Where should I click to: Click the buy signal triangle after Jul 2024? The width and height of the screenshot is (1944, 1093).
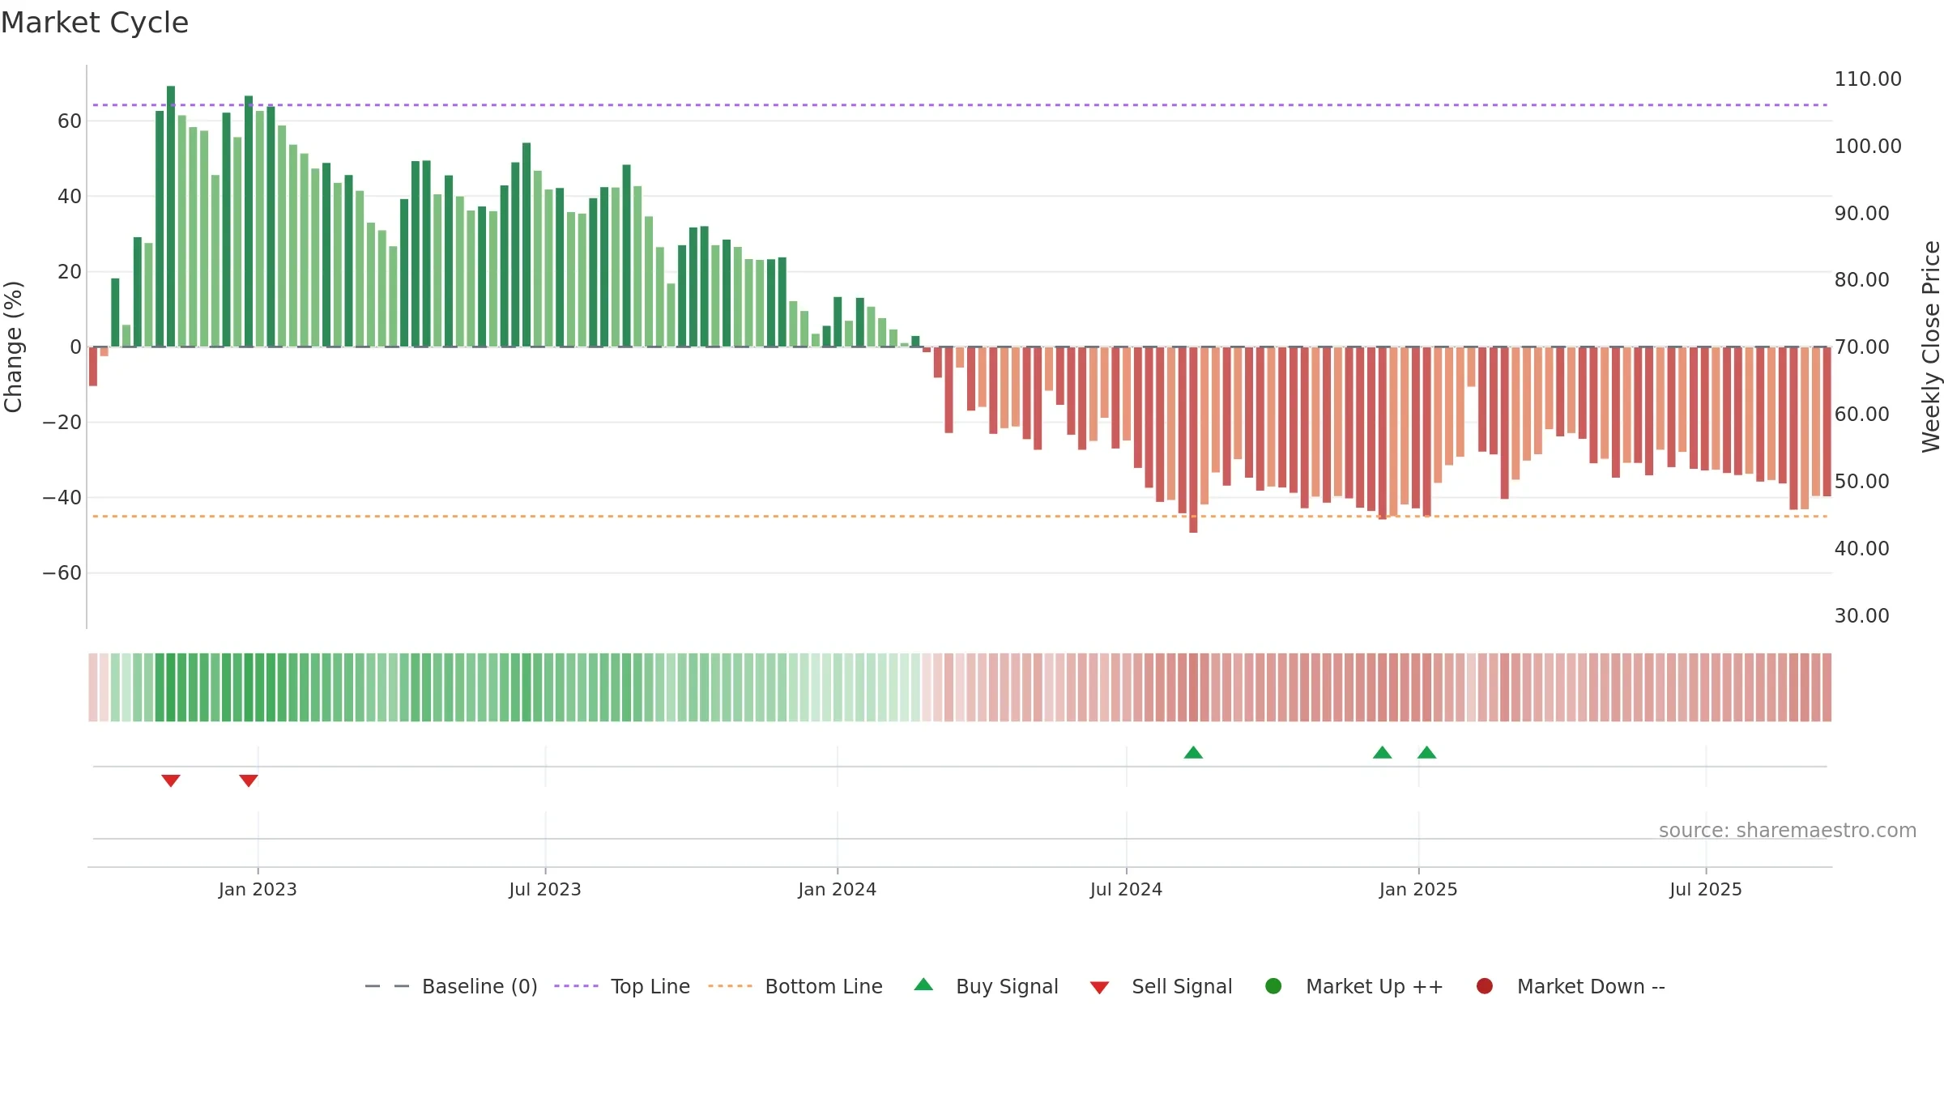click(1193, 752)
